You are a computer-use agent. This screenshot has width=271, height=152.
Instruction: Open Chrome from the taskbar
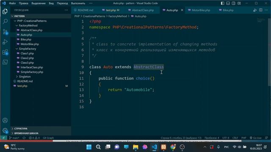click(173, 147)
